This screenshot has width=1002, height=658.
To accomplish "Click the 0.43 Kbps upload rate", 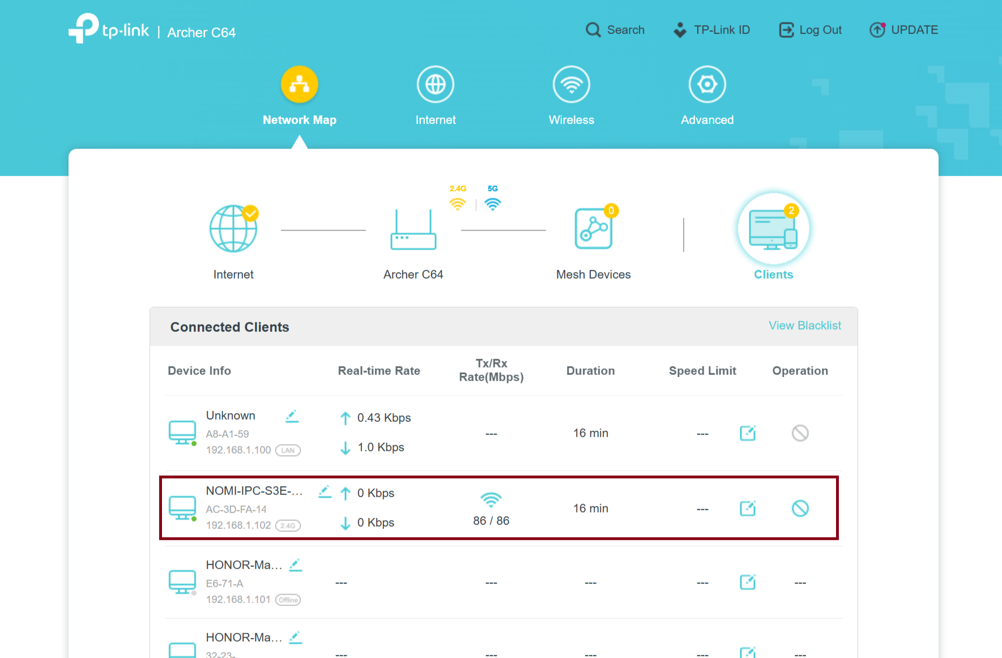I will [x=384, y=418].
